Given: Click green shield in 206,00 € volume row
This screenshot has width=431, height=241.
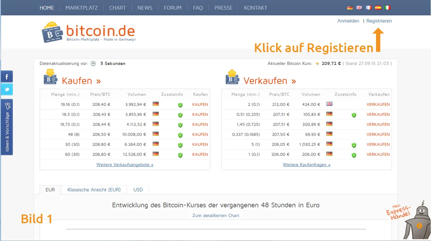Looking at the screenshot, I should click(354, 155).
